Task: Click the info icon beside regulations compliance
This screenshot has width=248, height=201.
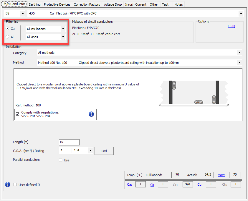Action: [x=91, y=114]
